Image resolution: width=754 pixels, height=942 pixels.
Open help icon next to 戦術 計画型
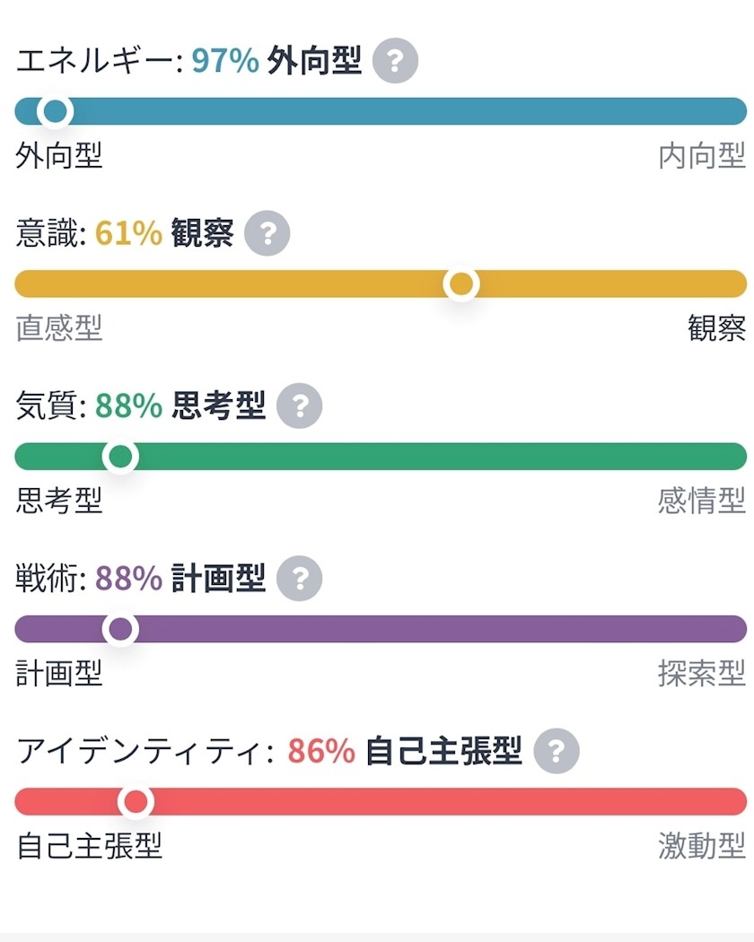(x=300, y=578)
